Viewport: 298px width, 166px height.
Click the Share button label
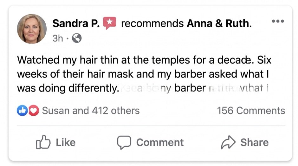[255, 143]
